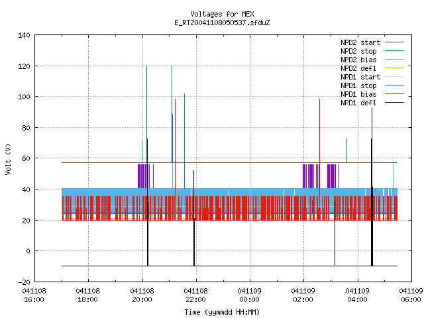Click the y-axis tick value 80
This screenshot has width=424, height=318.
[26, 128]
